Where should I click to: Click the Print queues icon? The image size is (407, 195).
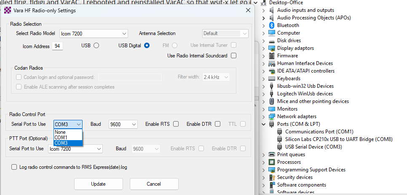(x=272, y=154)
